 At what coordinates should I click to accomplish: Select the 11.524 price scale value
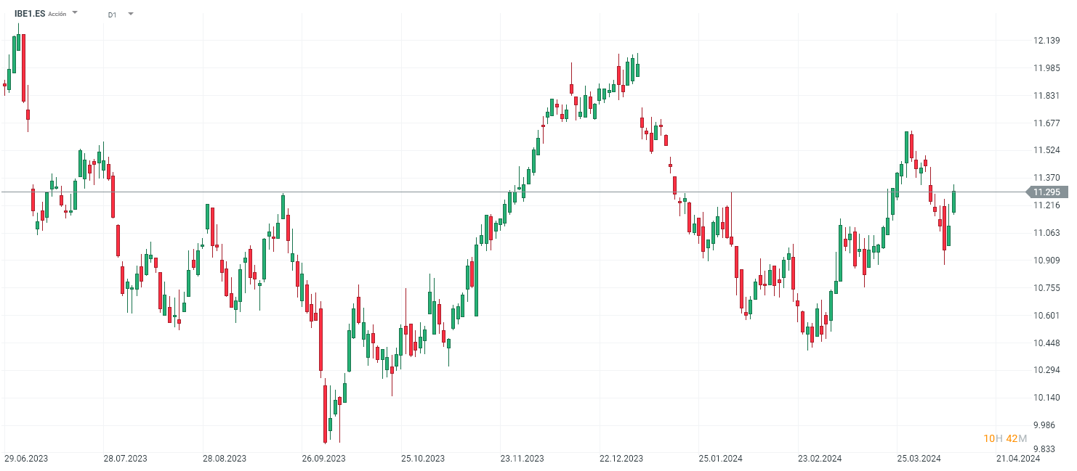[x=1046, y=150]
